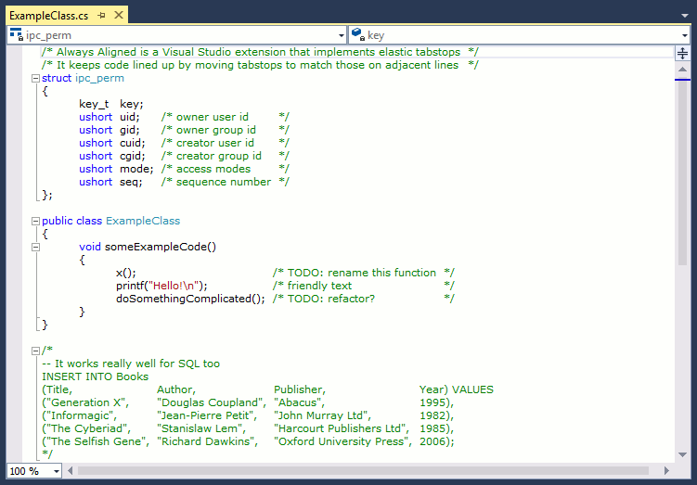Click the field icon beside key
This screenshot has height=485, width=697.
tap(358, 34)
